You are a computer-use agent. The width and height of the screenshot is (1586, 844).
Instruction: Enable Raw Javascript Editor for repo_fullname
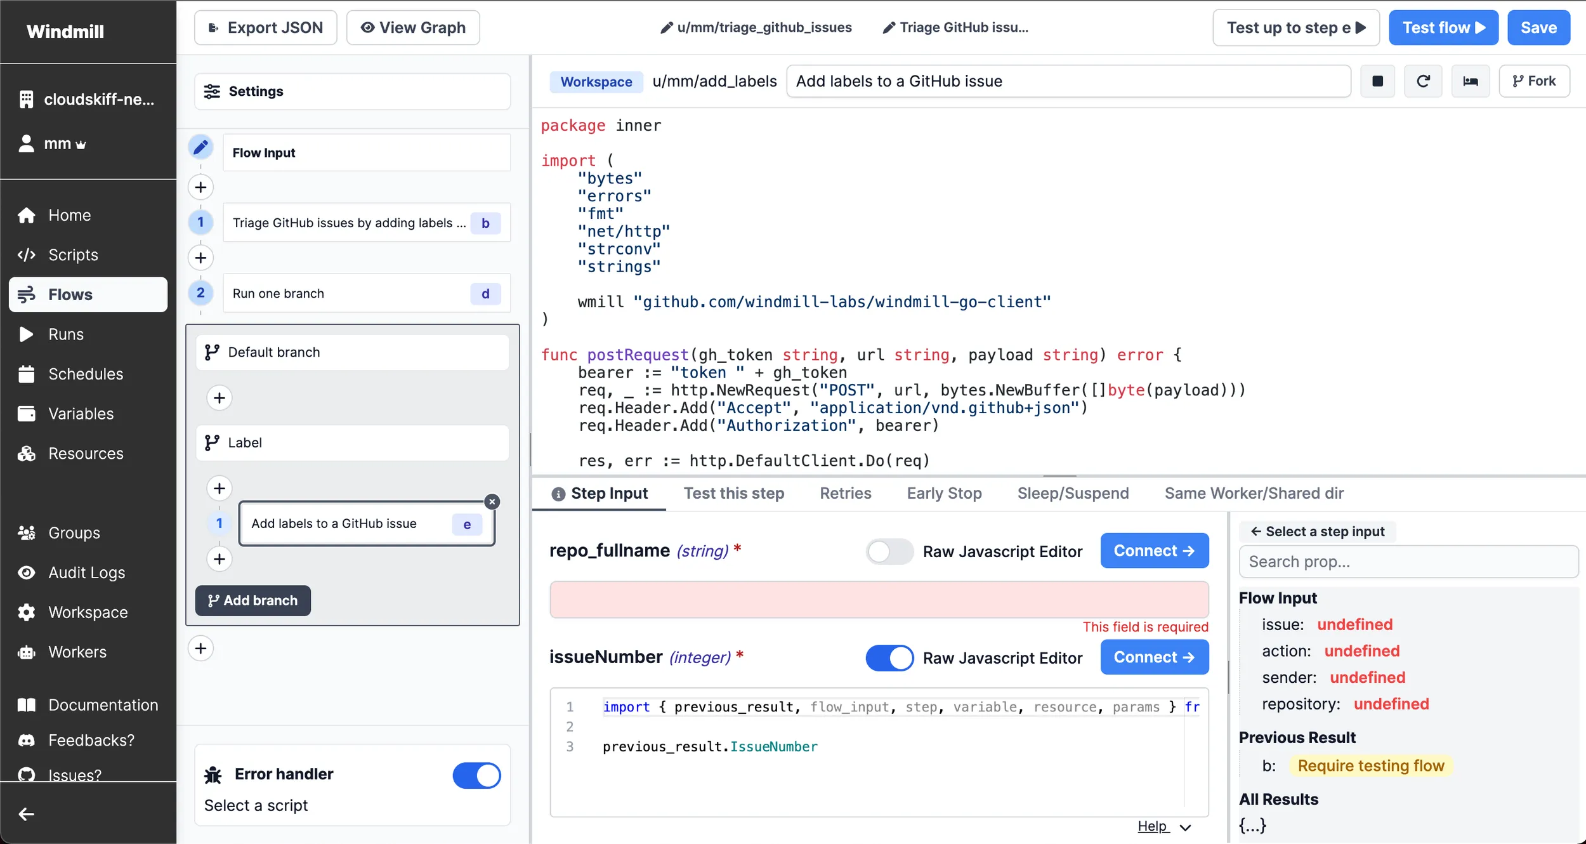pos(889,551)
